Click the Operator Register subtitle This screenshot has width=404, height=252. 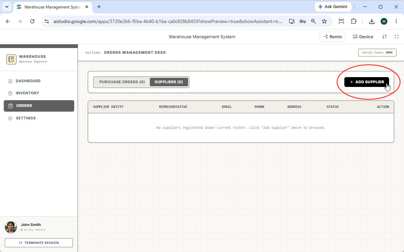point(33,62)
